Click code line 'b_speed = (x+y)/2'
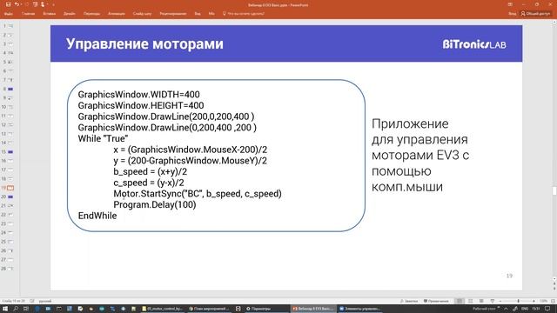This screenshot has width=557, height=313. point(151,172)
